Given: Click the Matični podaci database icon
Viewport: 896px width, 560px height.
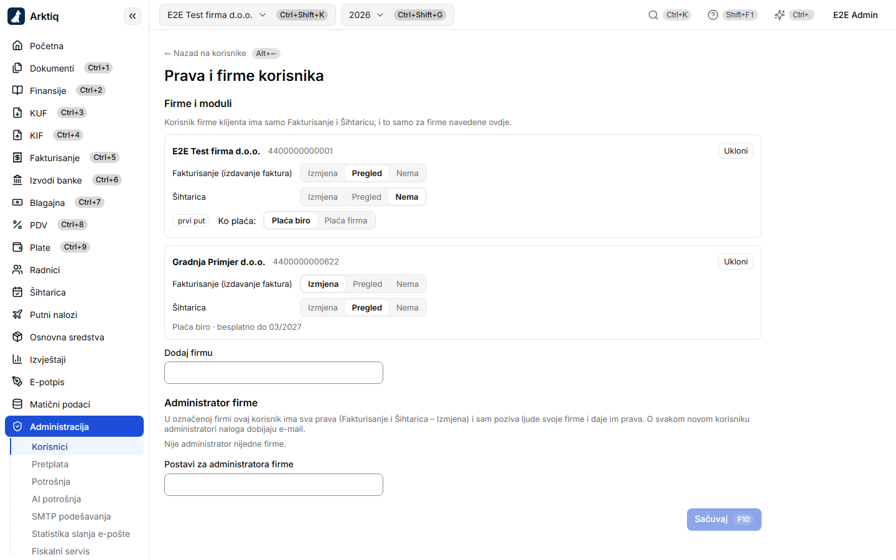Looking at the screenshot, I should [x=17, y=404].
